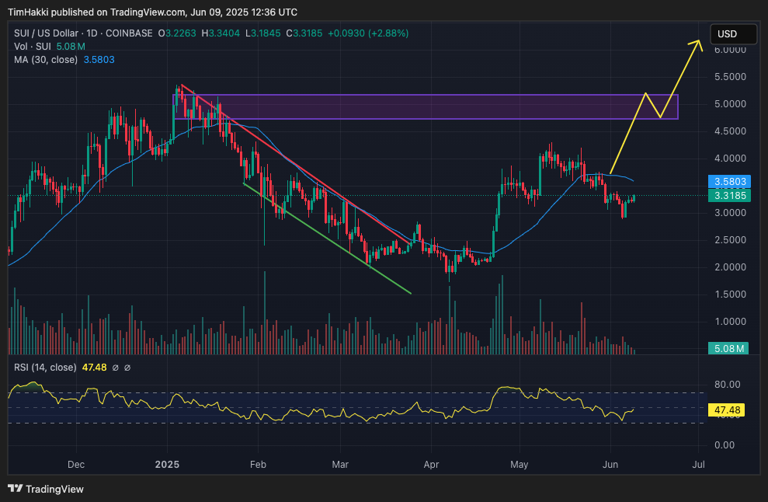Click the yellow 47.48 RSI axis label
The image size is (768, 502).
[x=726, y=410]
